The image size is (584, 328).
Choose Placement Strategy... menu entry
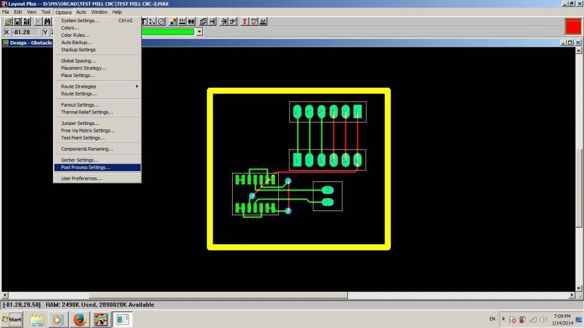tap(97, 68)
